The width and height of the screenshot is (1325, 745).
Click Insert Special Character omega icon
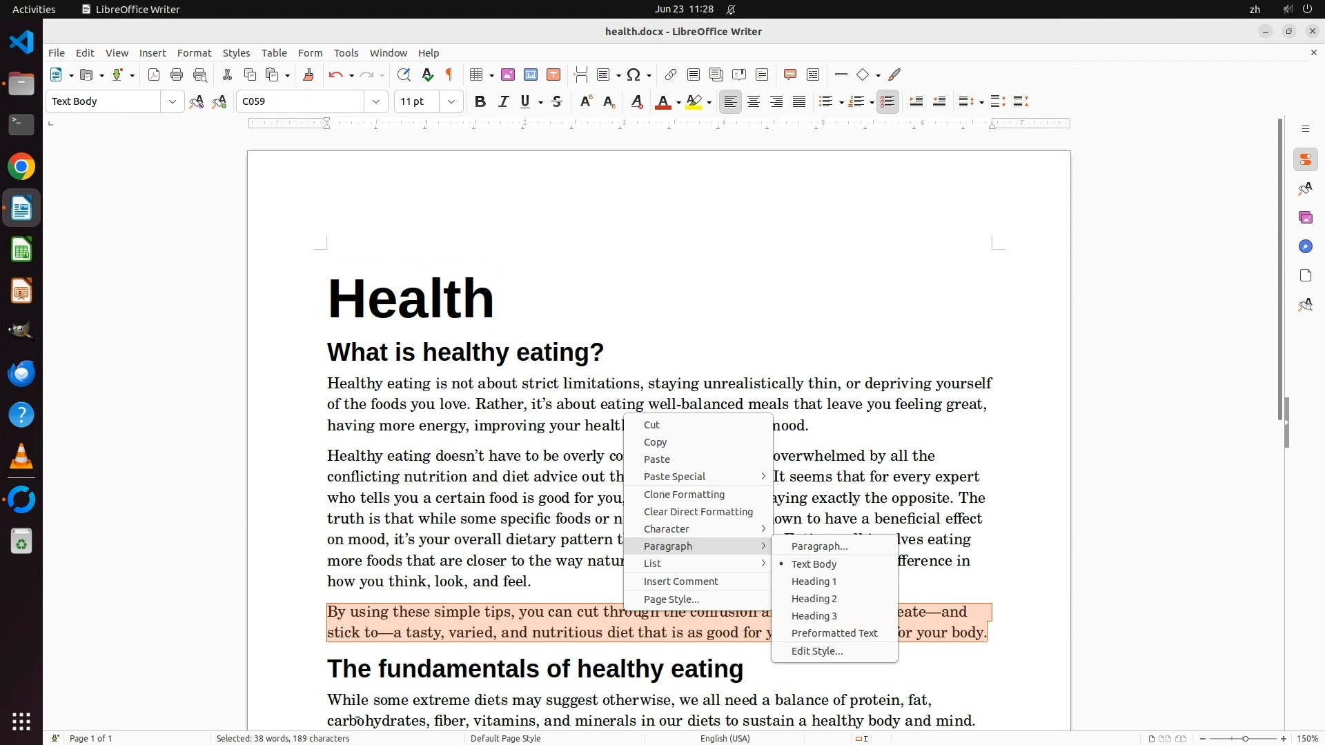click(x=634, y=75)
